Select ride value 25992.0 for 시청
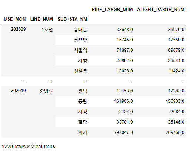 coord(125,61)
